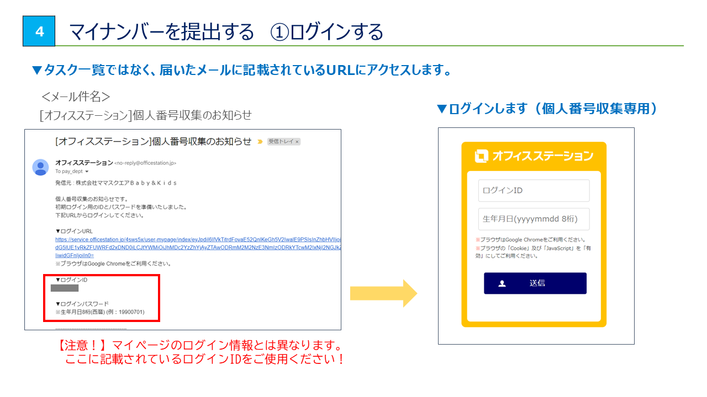Click sender address no-reply@officestation.jp
Viewport: 707px width, 397px height.
click(145, 163)
